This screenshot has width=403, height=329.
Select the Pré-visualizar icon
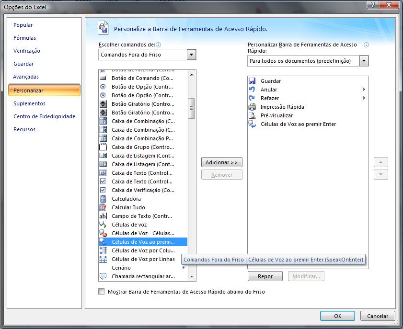coord(252,115)
